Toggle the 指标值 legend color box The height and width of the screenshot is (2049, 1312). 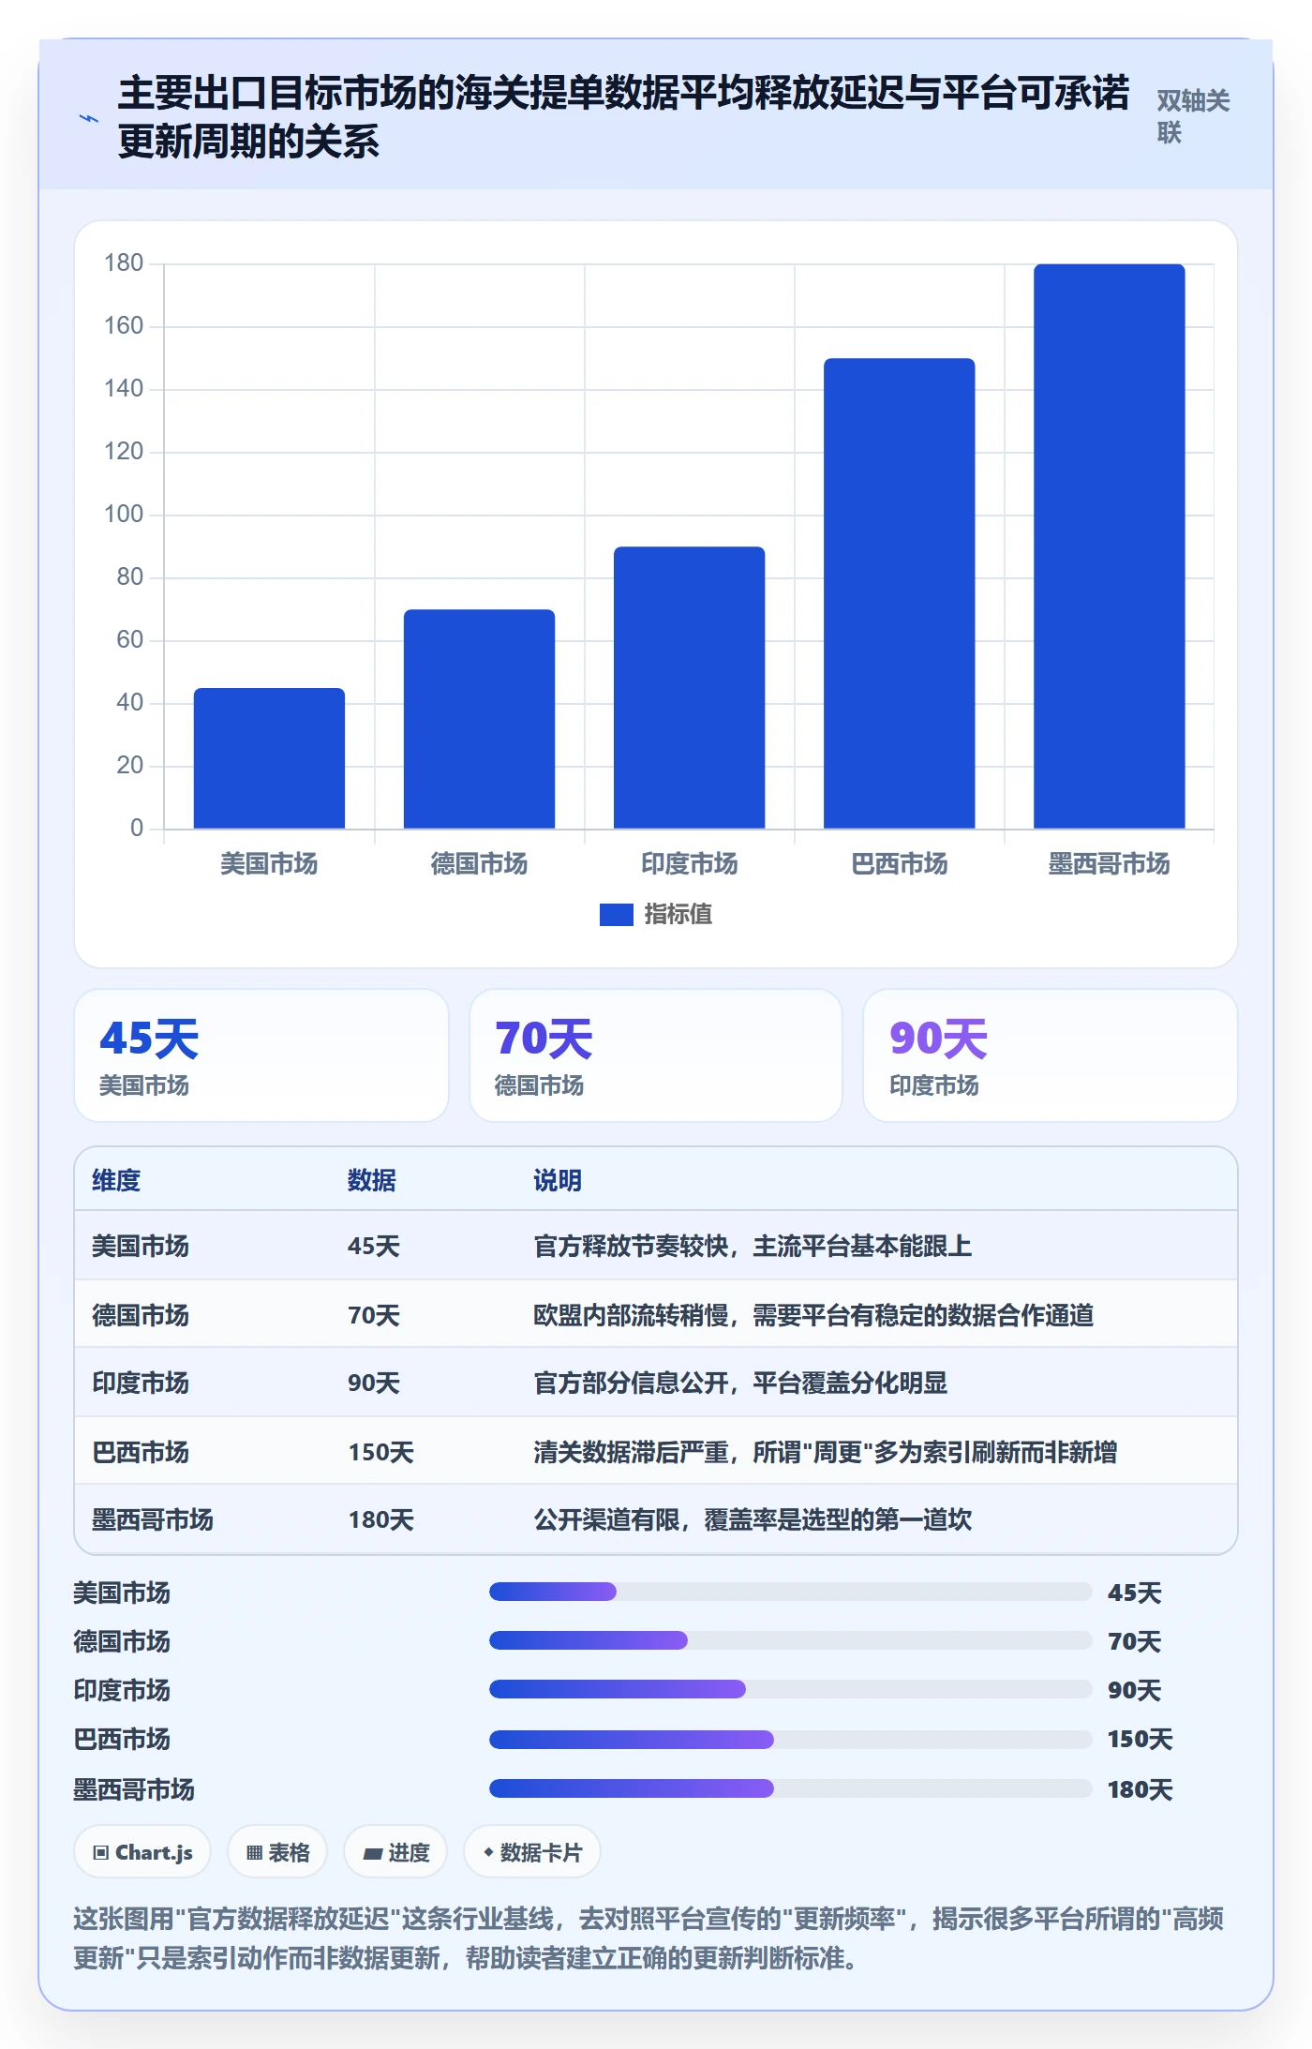click(x=616, y=914)
